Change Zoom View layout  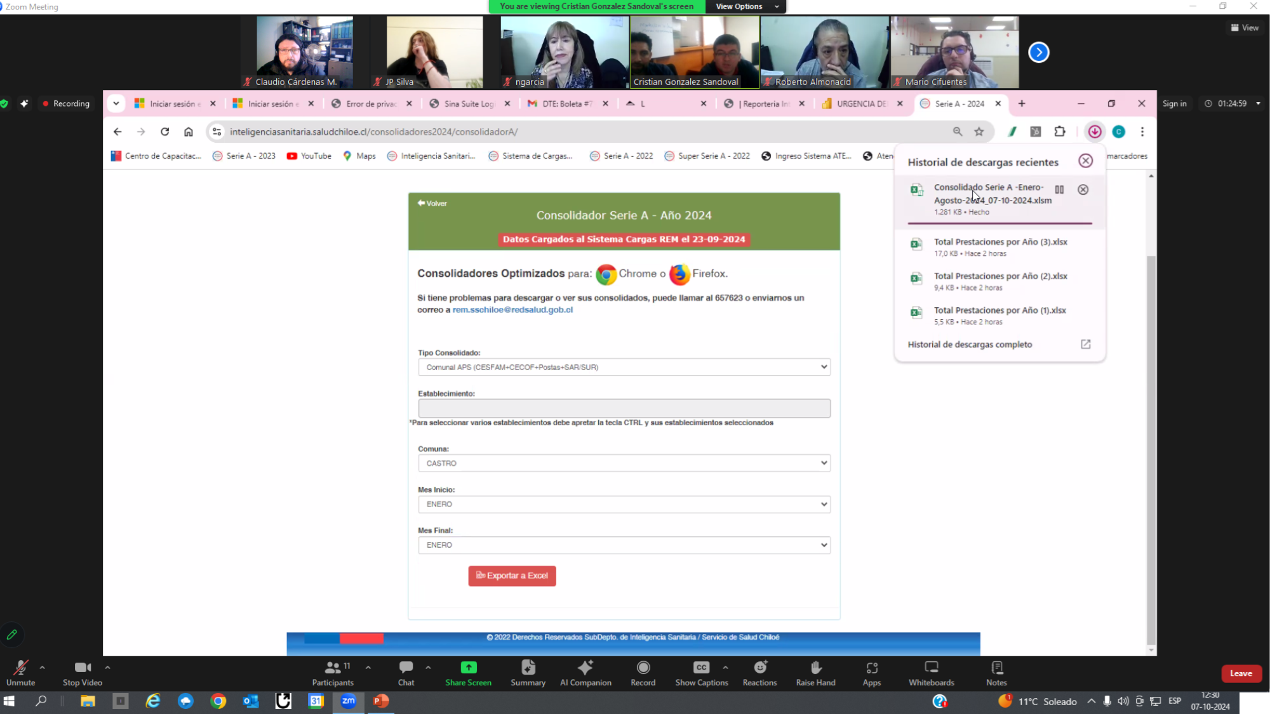point(1245,27)
